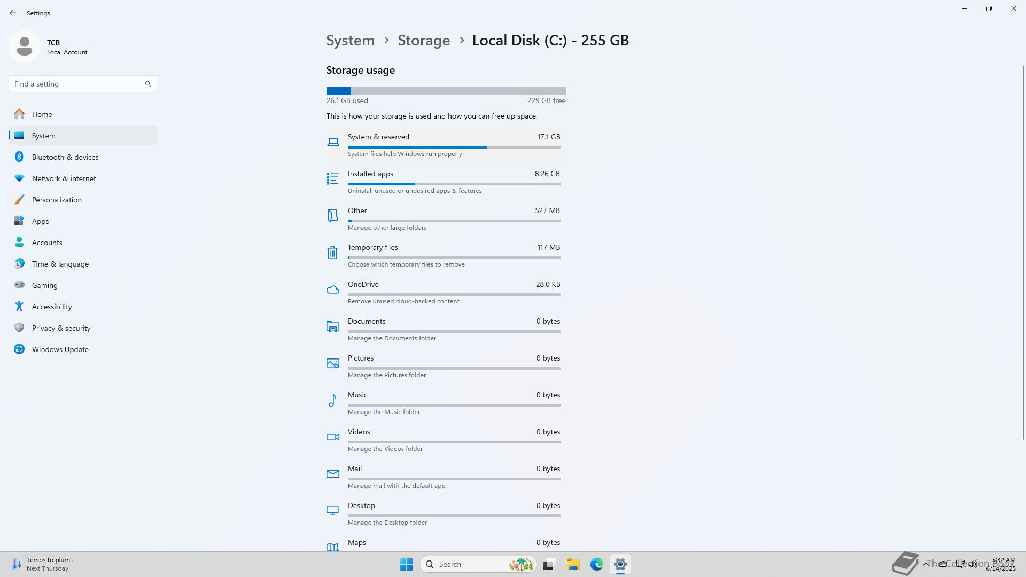
Task: Launch Microsoft Edge from taskbar
Action: click(x=596, y=564)
